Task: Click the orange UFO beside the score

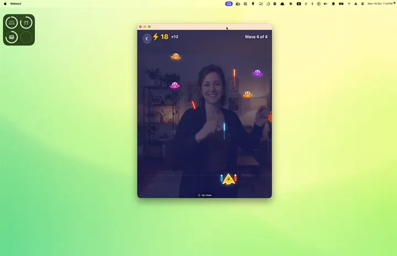Action: tap(176, 57)
